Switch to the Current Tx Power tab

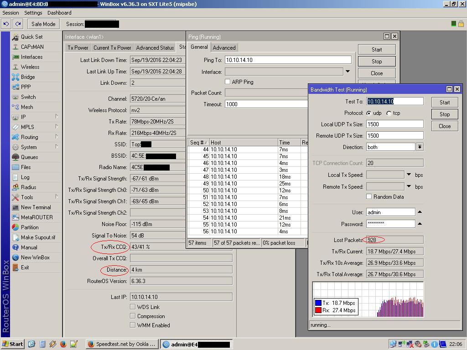point(112,47)
